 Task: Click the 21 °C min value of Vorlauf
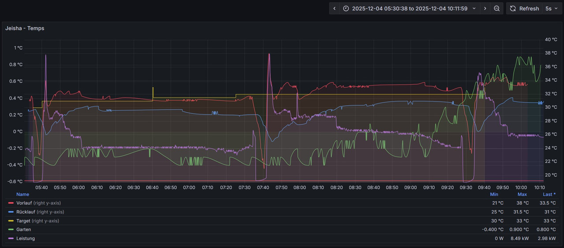[497, 203]
